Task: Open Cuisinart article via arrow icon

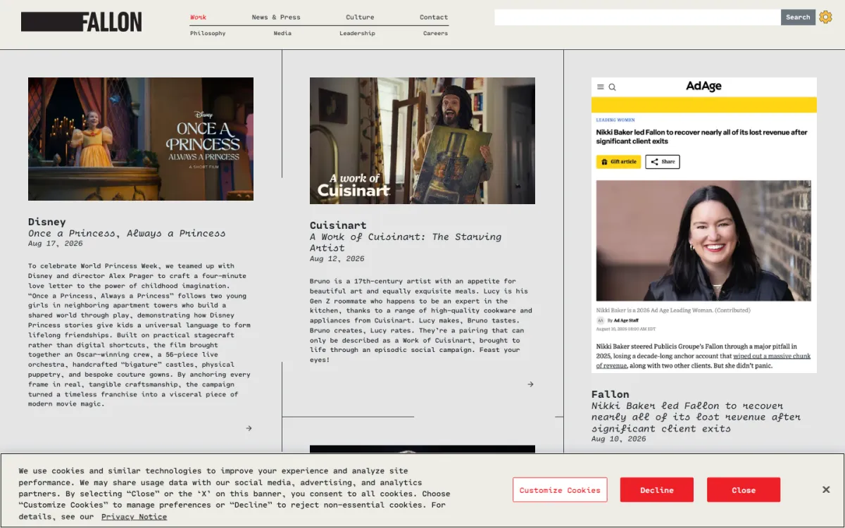Action: coord(530,384)
